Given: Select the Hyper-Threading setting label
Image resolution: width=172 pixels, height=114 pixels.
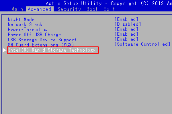Looking at the screenshot, I should point(28,30).
